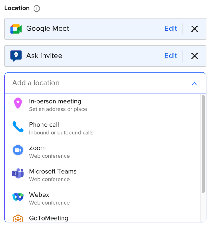
Task: Click the pink In-person meeting pin icon
Action: pos(18,103)
